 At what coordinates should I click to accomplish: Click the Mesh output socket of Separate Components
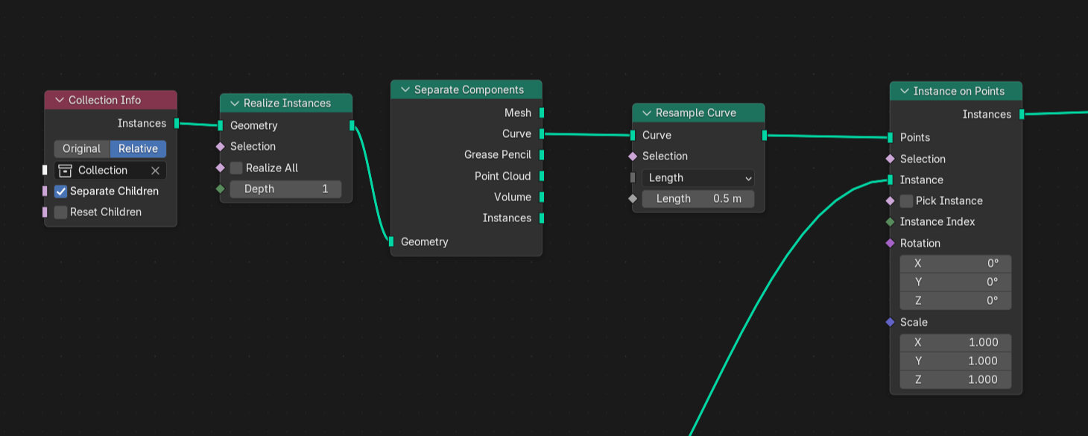point(542,113)
